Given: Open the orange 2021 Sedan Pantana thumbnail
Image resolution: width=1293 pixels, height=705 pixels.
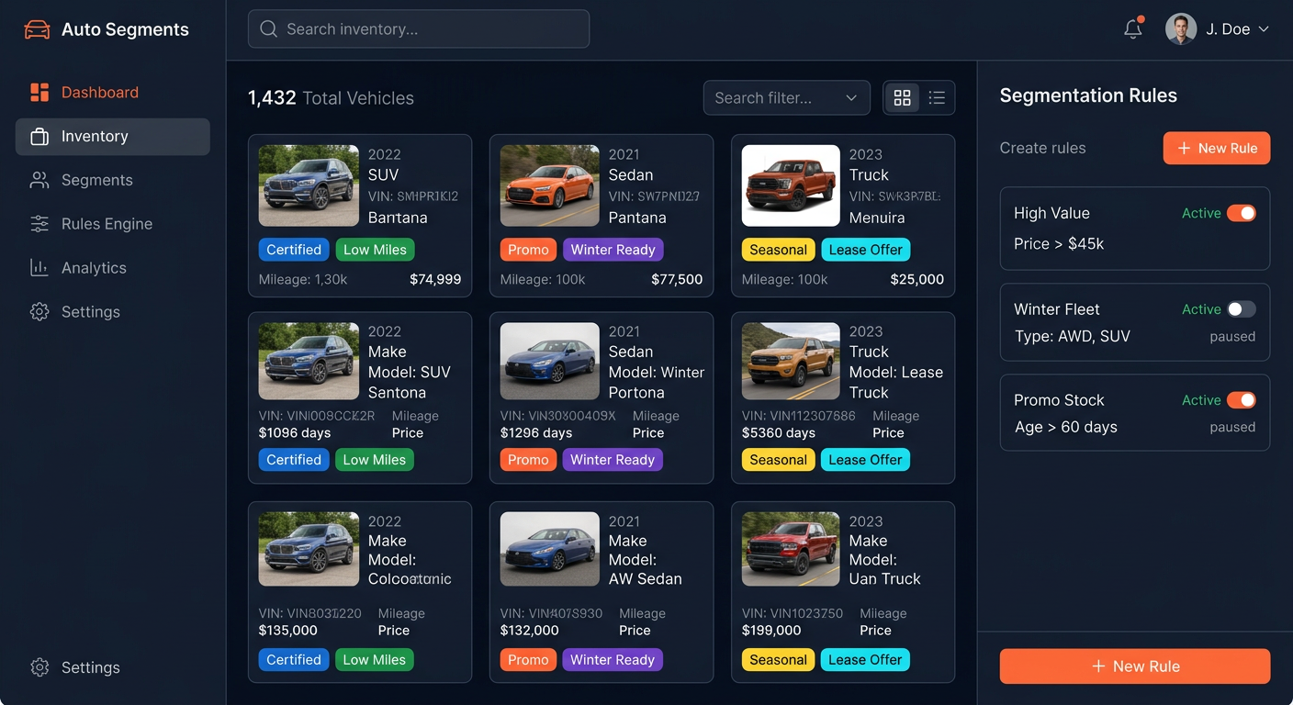Looking at the screenshot, I should [550, 185].
